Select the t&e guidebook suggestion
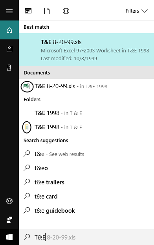 [86, 211]
